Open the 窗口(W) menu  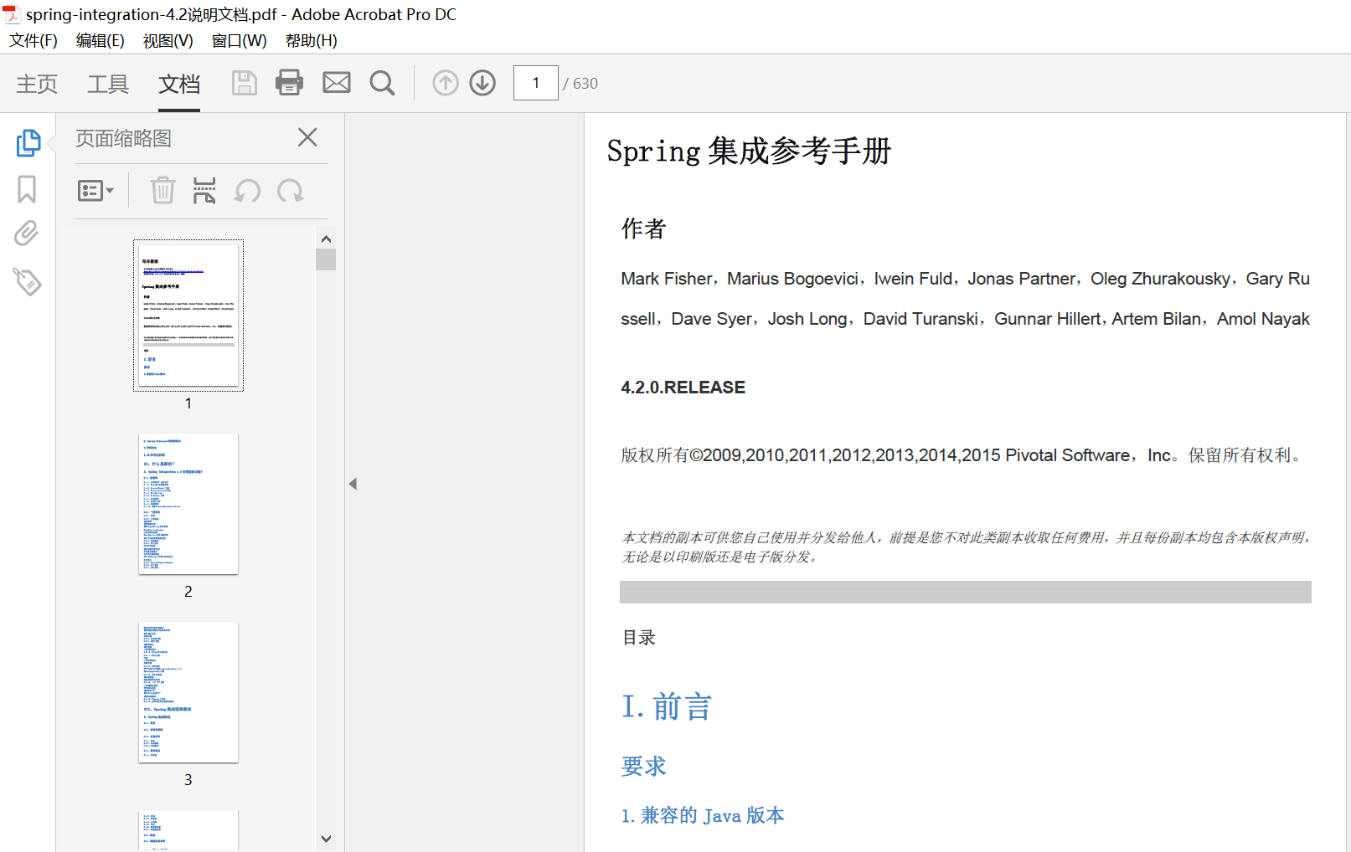pyautogui.click(x=240, y=40)
